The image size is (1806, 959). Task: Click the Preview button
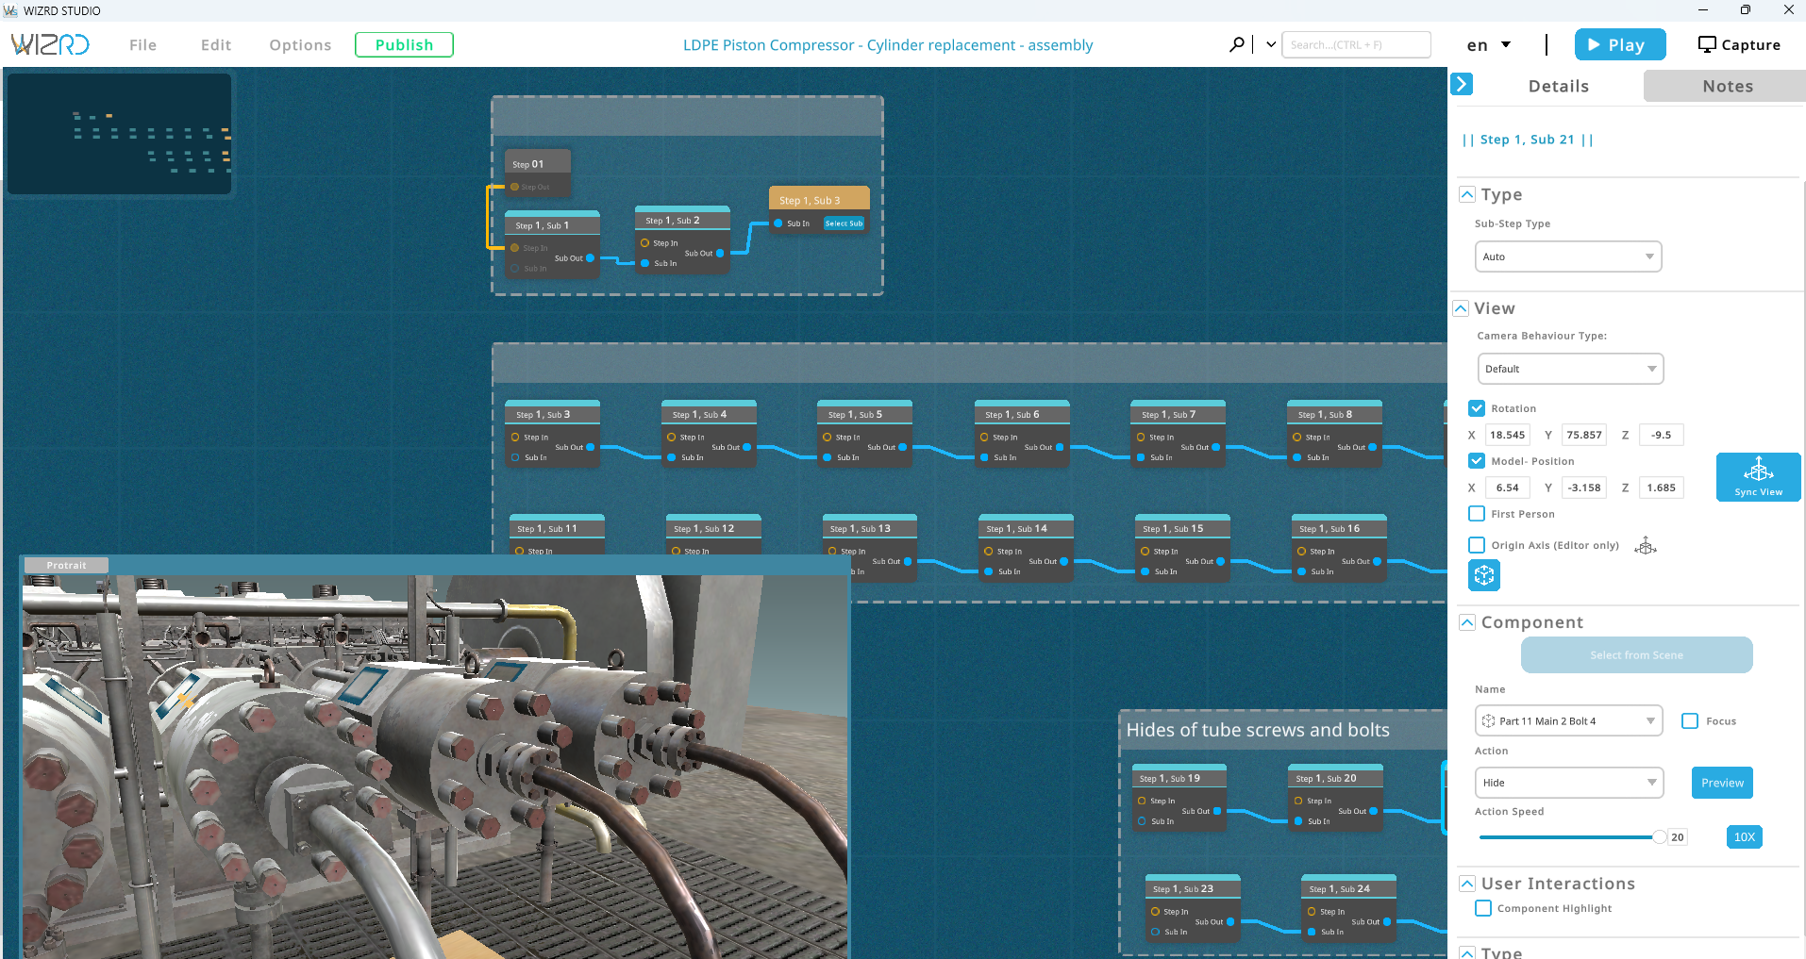pos(1722,783)
